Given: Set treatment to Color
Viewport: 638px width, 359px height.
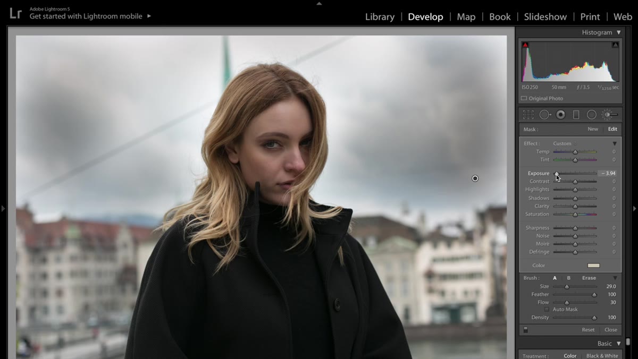Looking at the screenshot, I should tap(570, 356).
